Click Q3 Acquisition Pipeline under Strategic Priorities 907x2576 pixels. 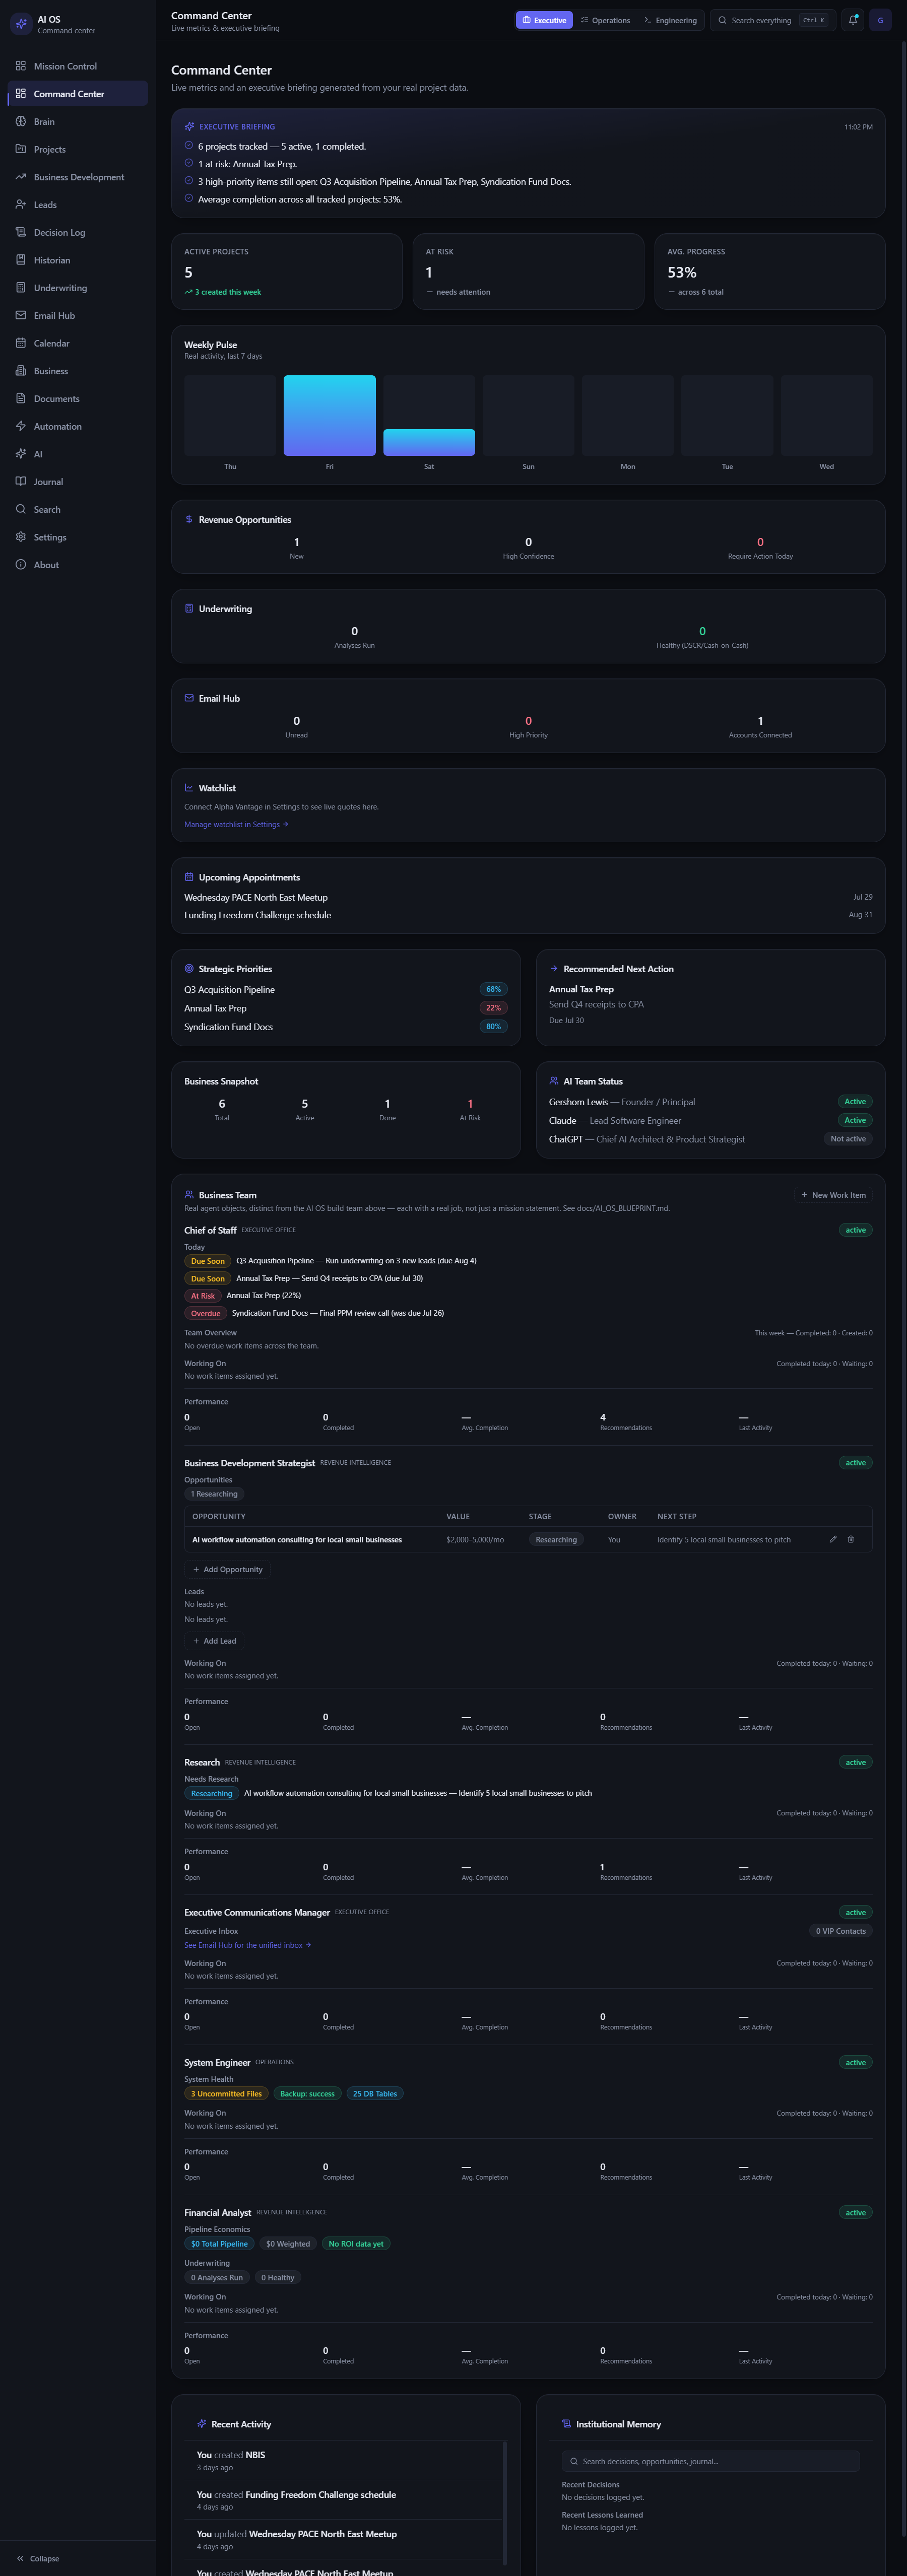[229, 990]
